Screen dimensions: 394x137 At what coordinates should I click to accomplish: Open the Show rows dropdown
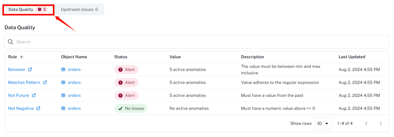click(x=323, y=123)
